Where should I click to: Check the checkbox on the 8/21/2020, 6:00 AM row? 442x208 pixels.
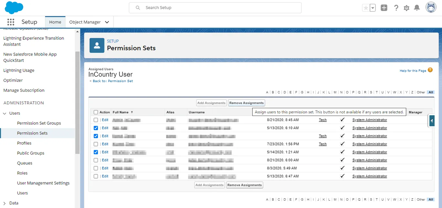(96, 160)
